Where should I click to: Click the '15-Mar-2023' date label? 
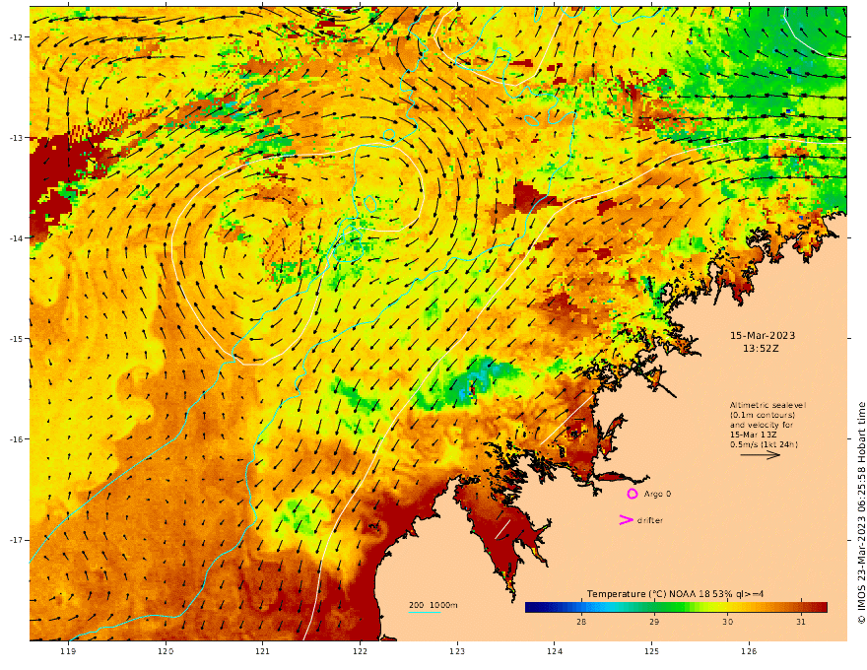coord(763,336)
